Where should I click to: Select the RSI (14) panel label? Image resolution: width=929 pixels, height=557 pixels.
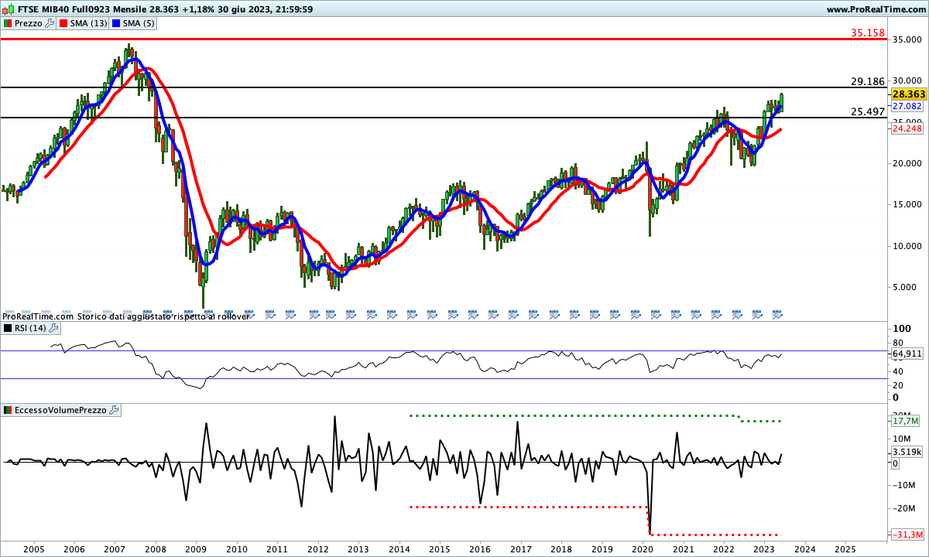29,328
